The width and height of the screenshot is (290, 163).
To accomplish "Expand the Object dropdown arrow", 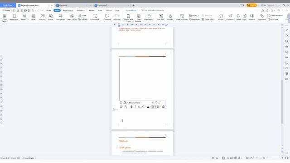I will 198,15.
